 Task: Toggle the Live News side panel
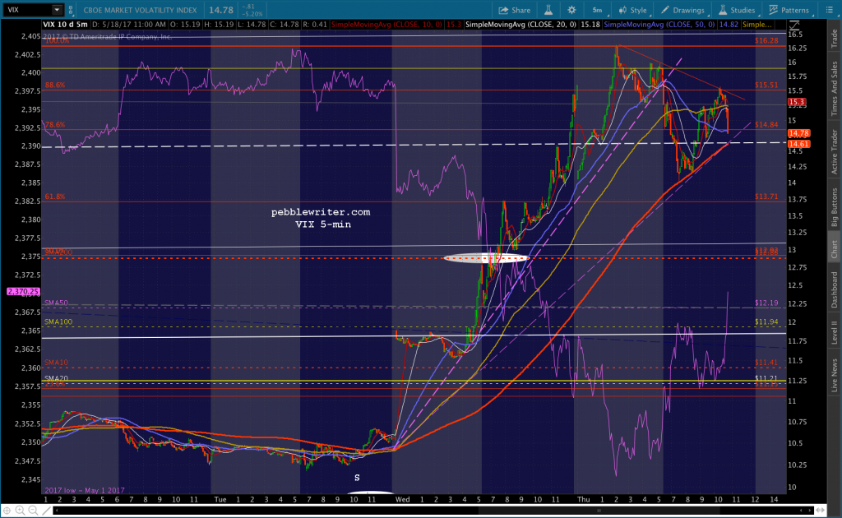coord(834,375)
